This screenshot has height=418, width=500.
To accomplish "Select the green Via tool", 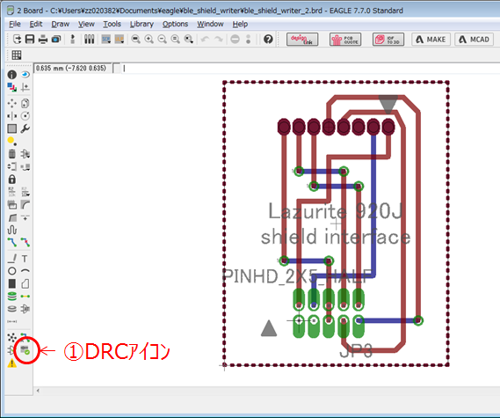I will coord(11,296).
